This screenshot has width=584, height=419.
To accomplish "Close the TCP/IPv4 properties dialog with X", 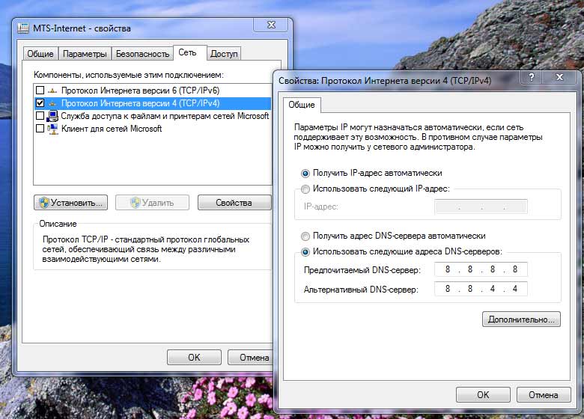I will pos(559,78).
